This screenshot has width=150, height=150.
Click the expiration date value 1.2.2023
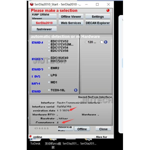click(x=63, y=110)
